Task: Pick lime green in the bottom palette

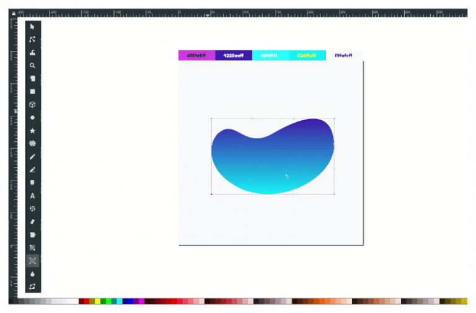Action: click(108, 301)
